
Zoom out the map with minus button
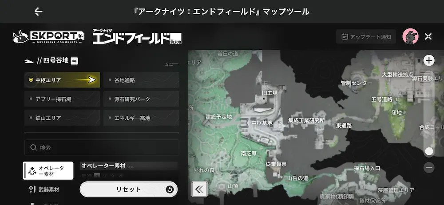pos(429,167)
